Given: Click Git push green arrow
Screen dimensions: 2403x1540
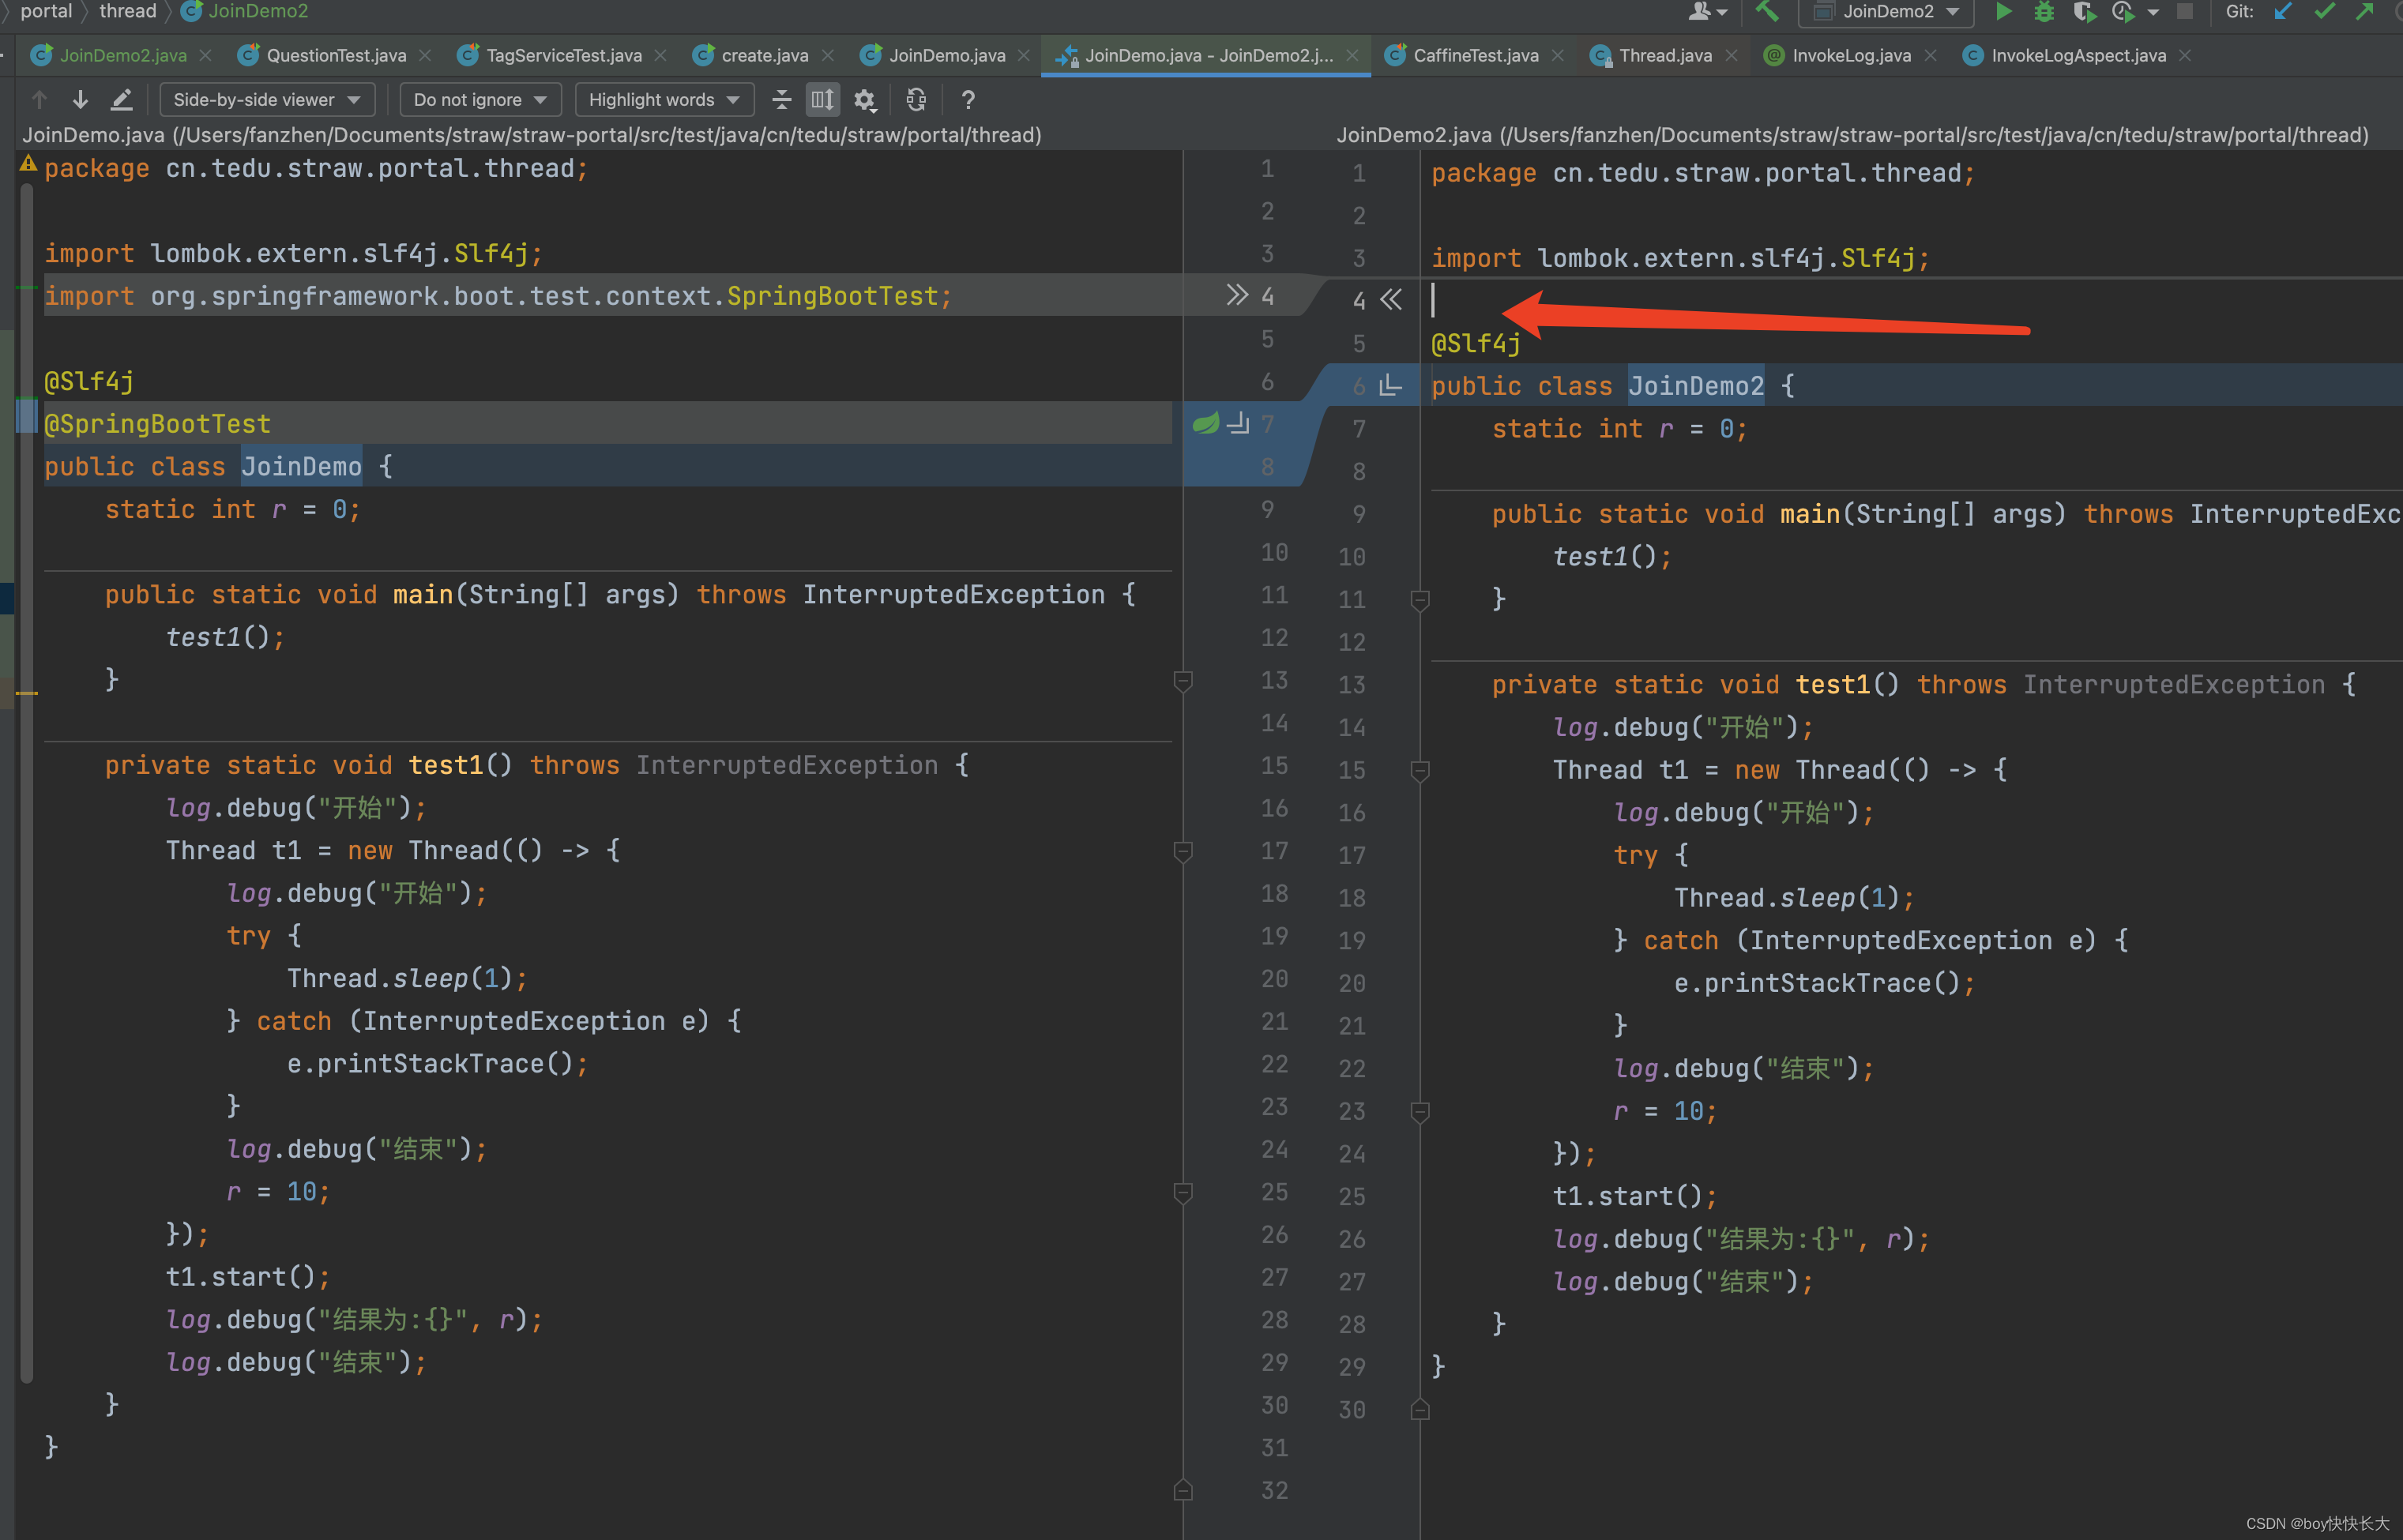Looking at the screenshot, I should (x=2365, y=11).
